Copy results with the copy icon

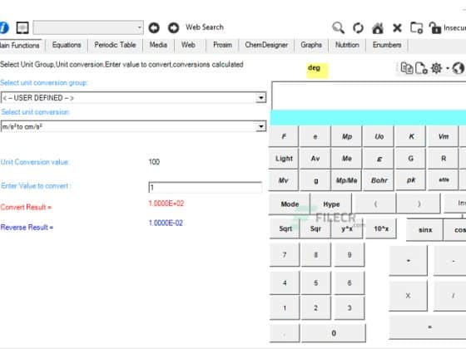tap(407, 68)
